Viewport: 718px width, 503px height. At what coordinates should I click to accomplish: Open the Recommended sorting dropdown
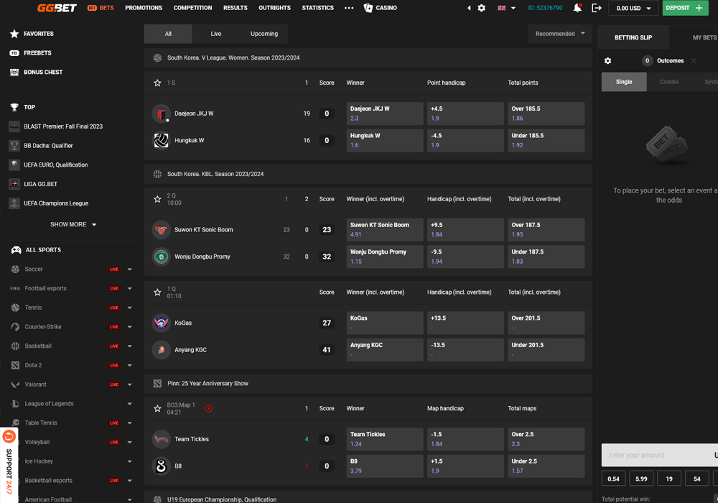pos(560,34)
